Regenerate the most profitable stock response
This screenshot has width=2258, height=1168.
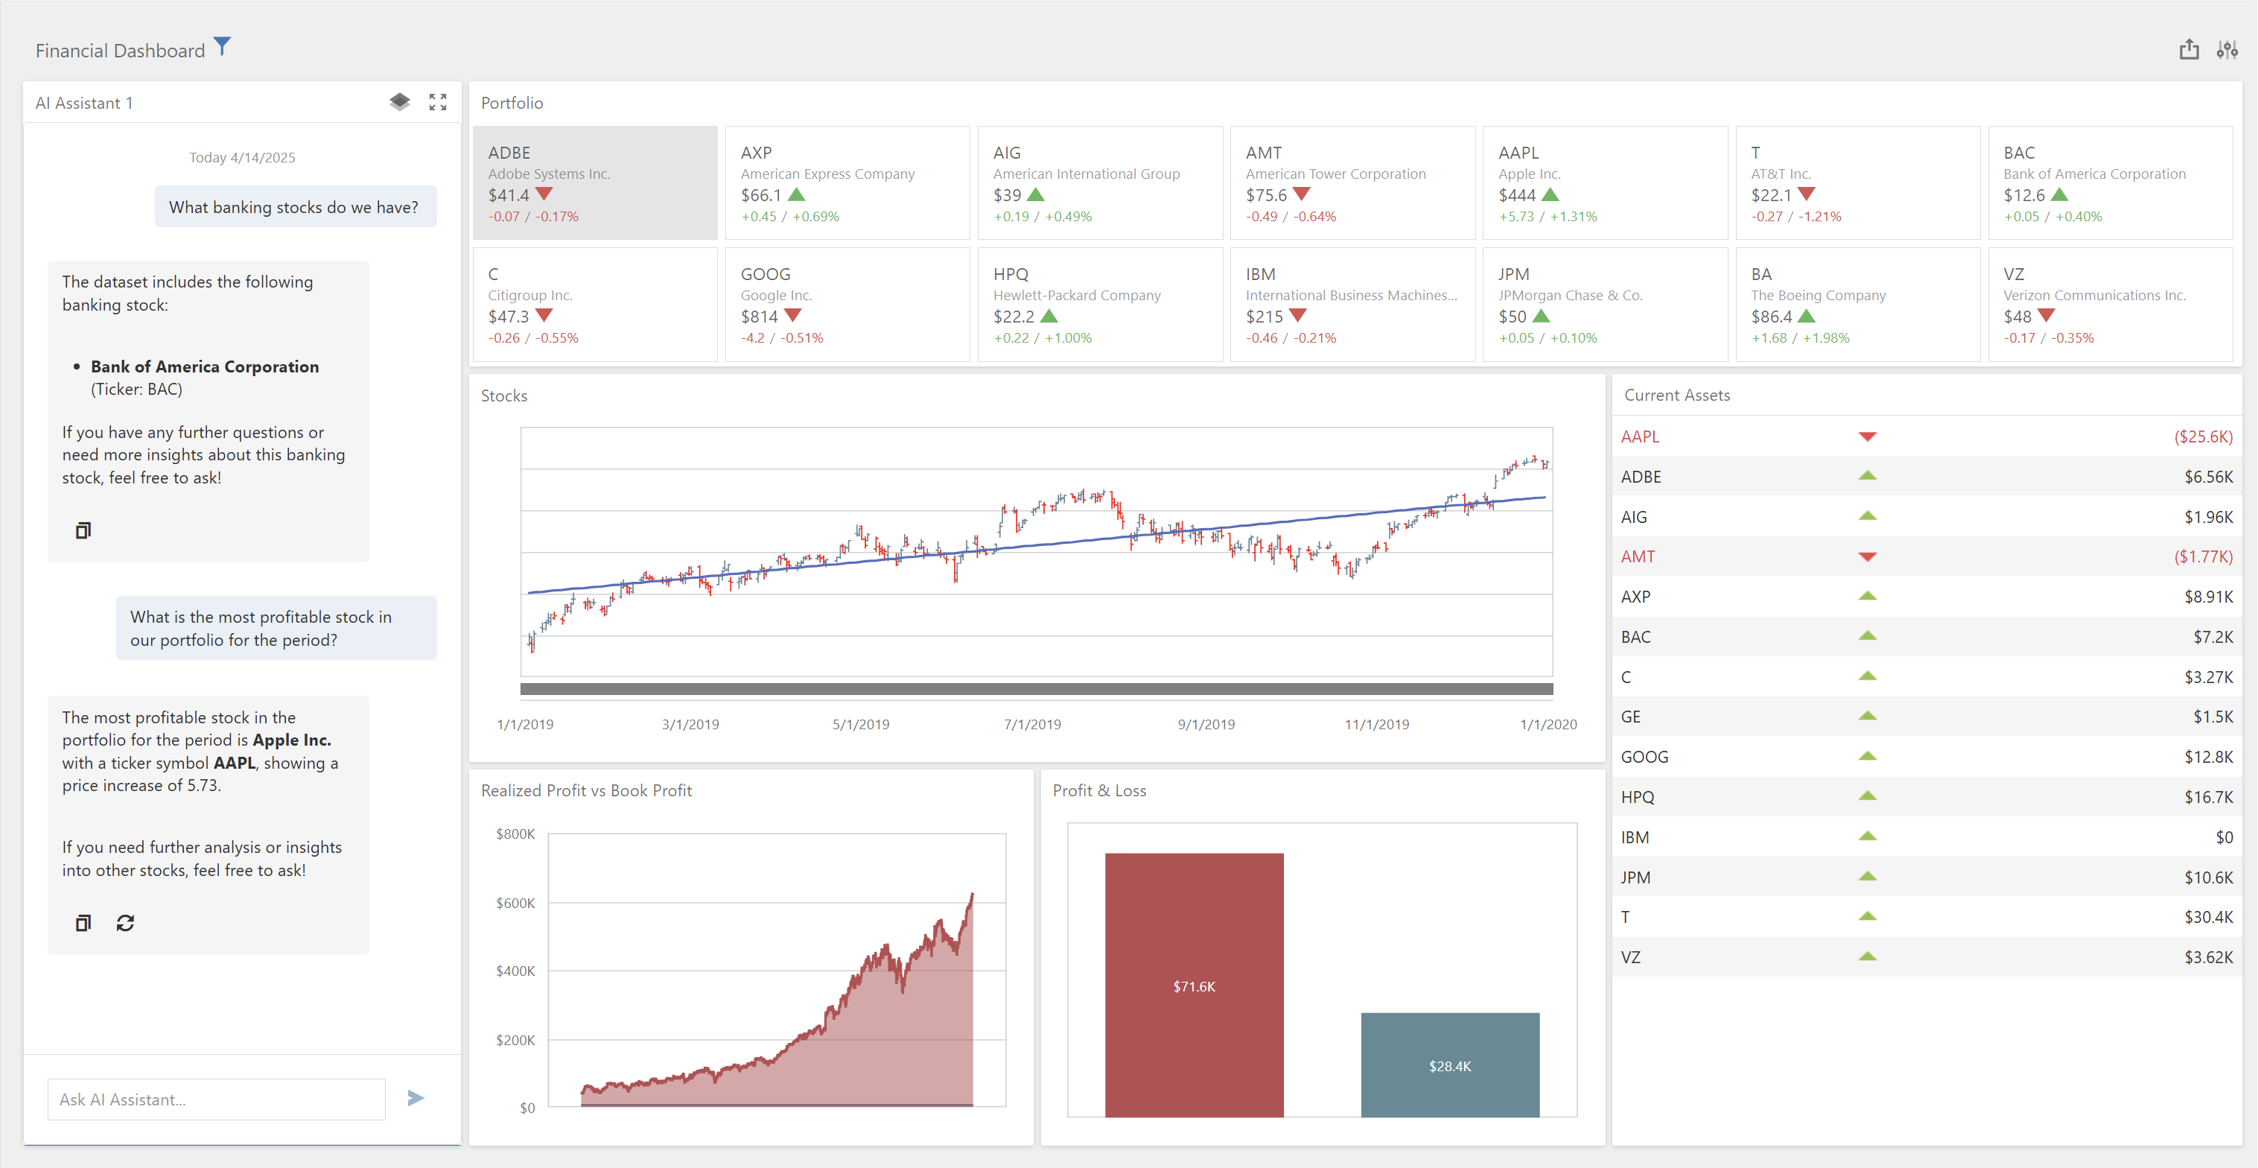[124, 922]
